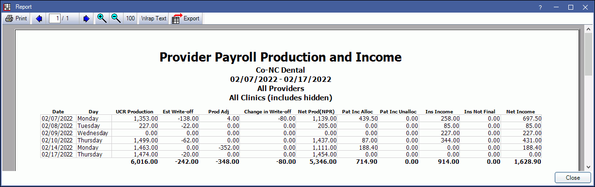Click the All Providers line
This screenshot has height=187, width=595.
point(281,88)
